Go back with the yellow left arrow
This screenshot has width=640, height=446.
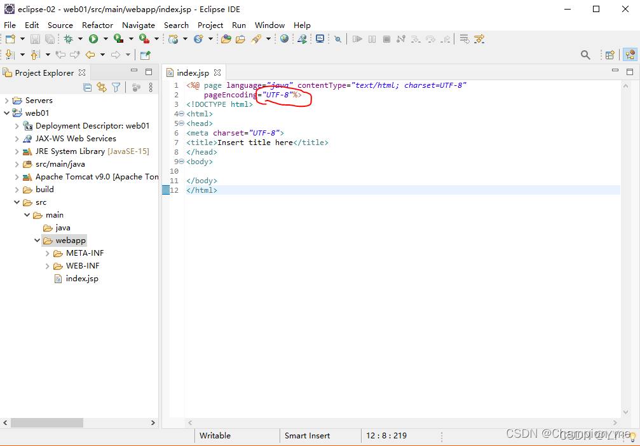[90, 55]
